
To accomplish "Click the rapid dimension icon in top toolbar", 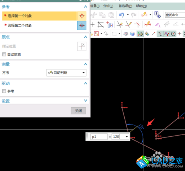I will pos(144,15).
